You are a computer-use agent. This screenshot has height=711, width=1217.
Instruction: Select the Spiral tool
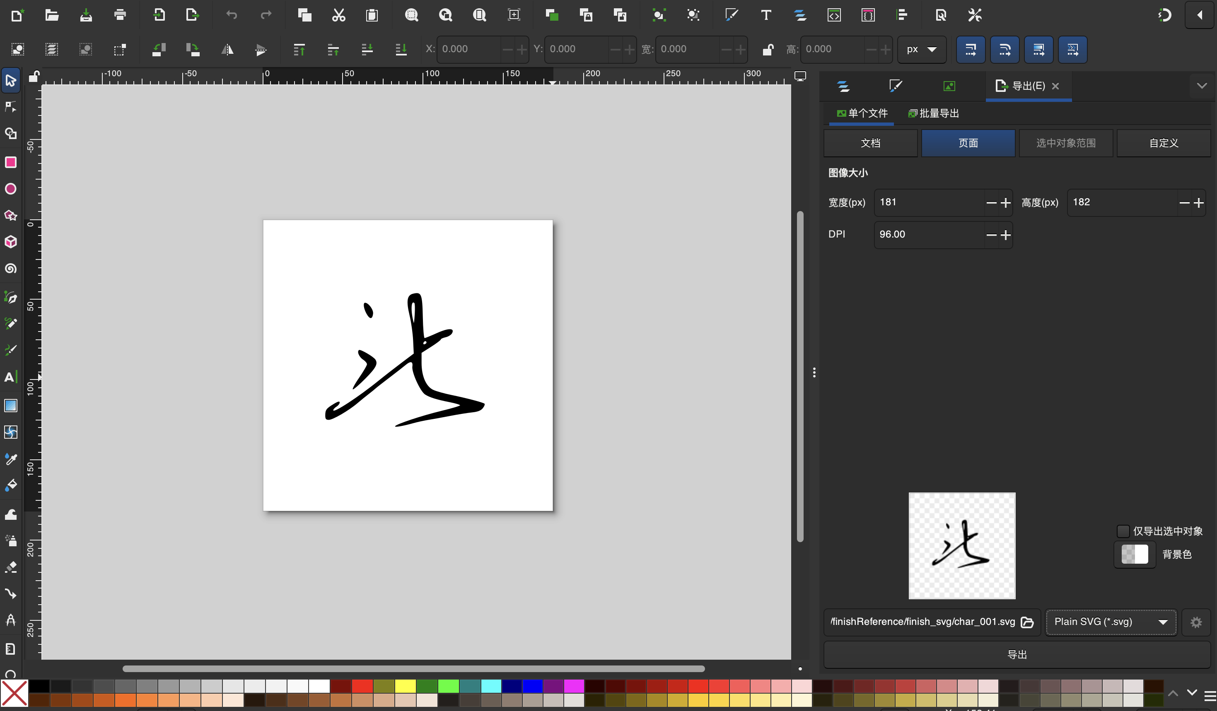(11, 268)
